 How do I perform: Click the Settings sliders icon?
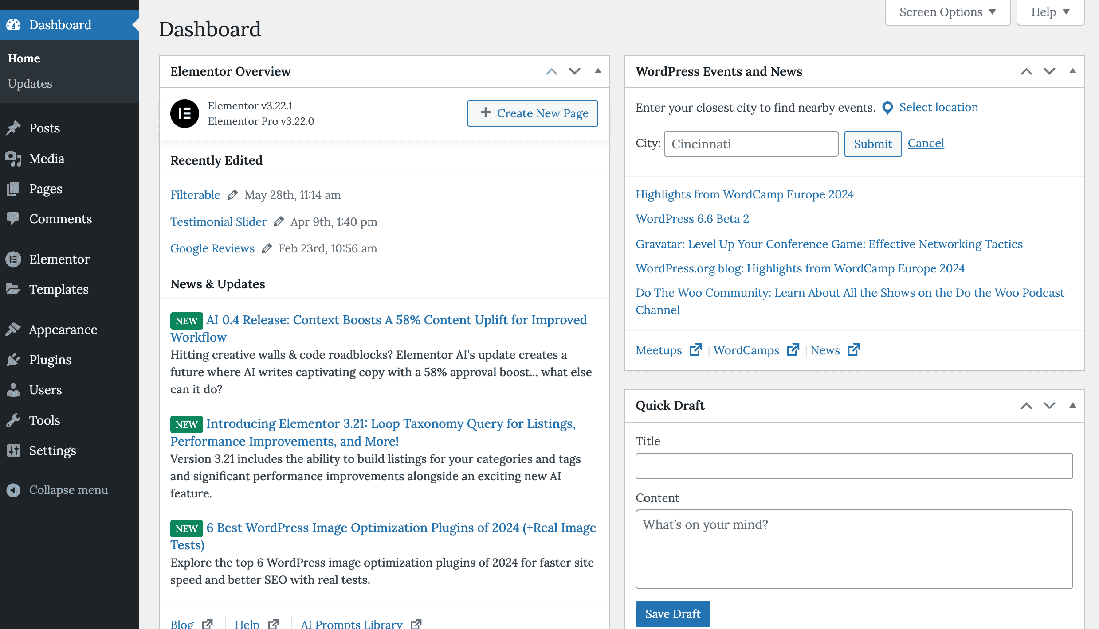13,450
